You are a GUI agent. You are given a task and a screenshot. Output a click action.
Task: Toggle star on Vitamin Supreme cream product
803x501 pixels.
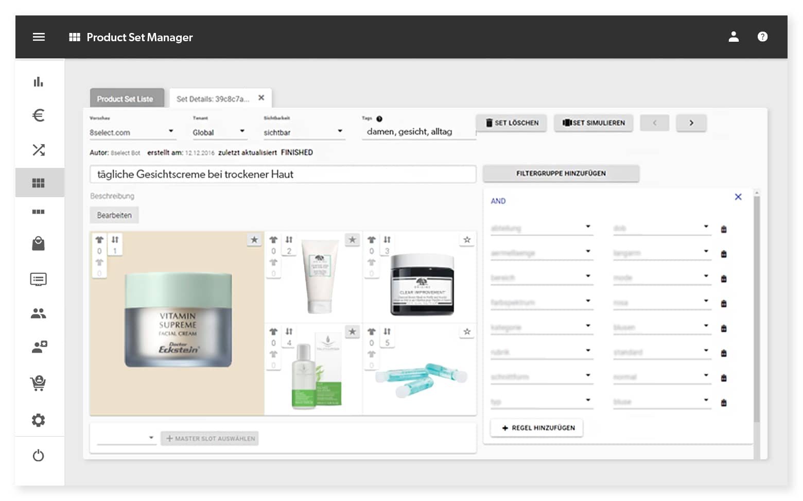(x=254, y=240)
